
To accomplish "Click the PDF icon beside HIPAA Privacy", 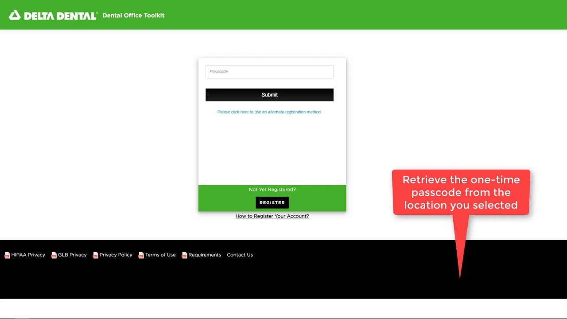I will (7, 255).
